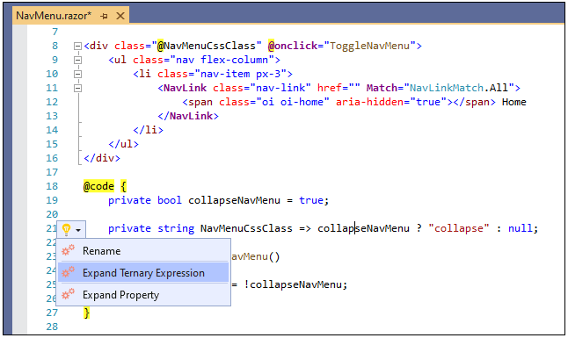
Task: Open the lightbulb dropdown arrow
Action: pyautogui.click(x=78, y=230)
